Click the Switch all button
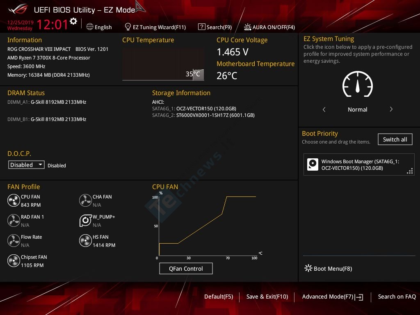Screen dimensions: 420x315 [x=395, y=139]
